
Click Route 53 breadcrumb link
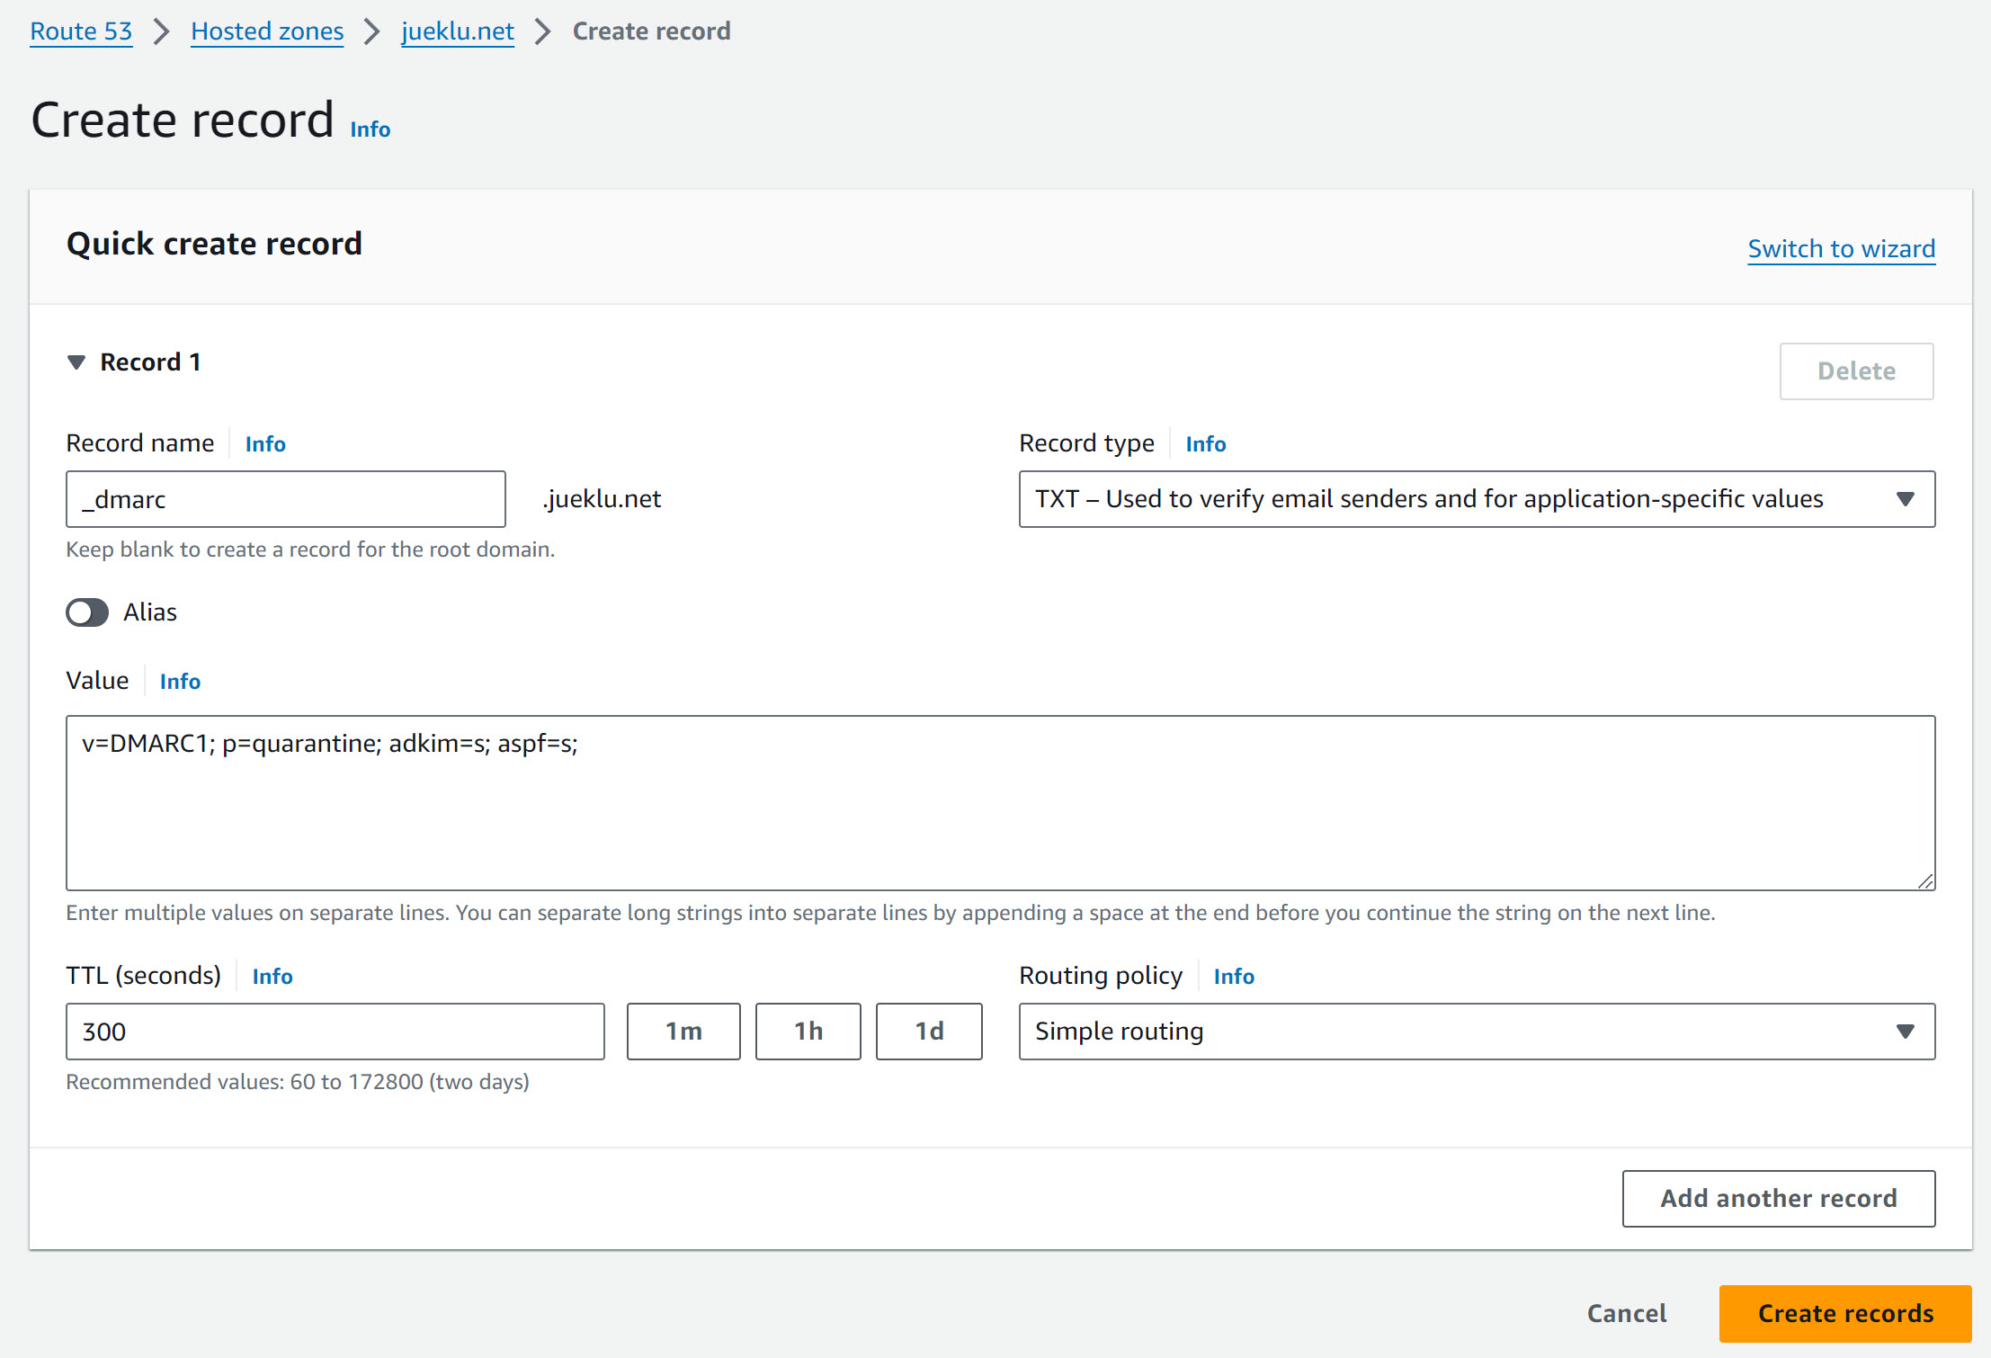coord(81,31)
